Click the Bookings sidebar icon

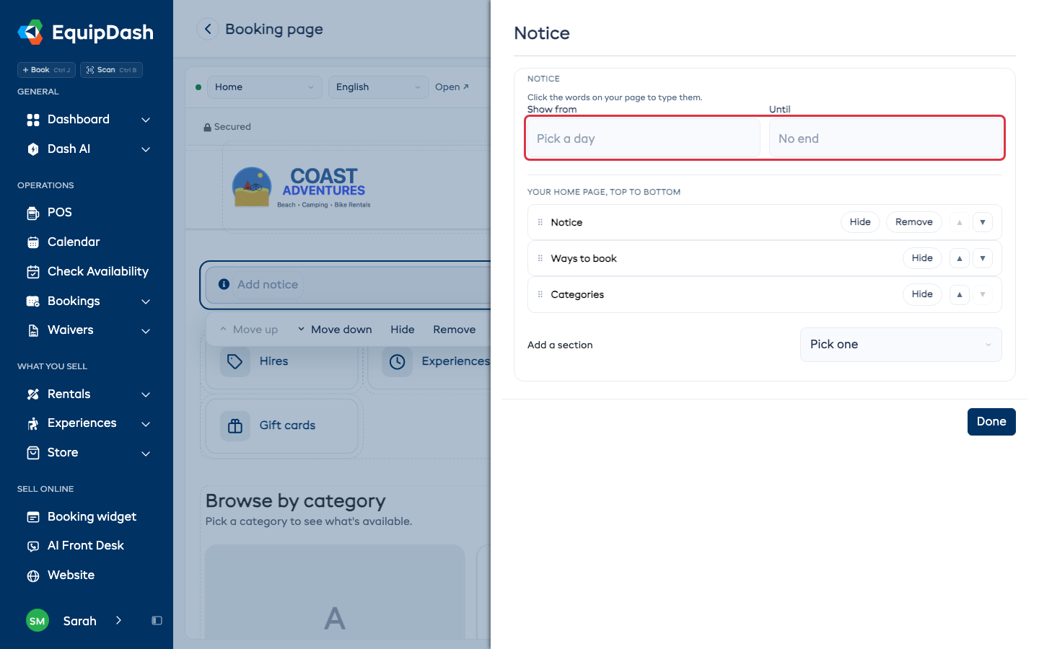click(33, 301)
